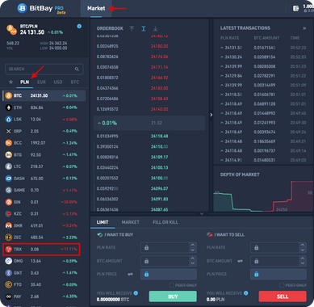Select the BTC currency tab
314x307 pixels.
click(74, 82)
